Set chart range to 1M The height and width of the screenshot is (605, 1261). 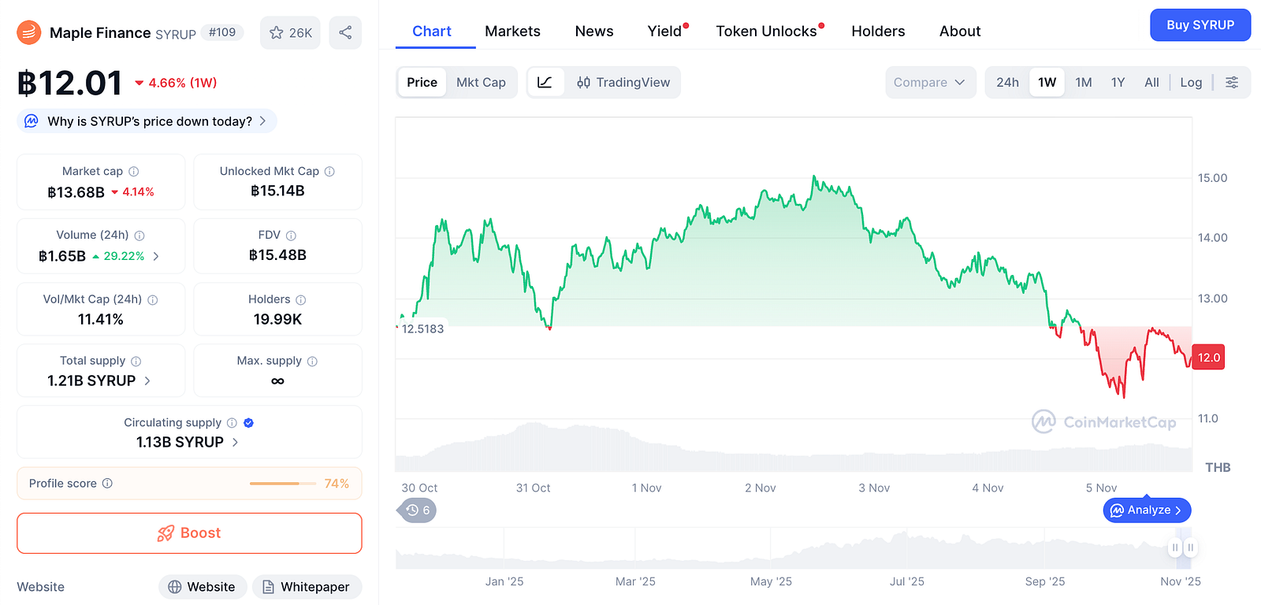coord(1084,82)
